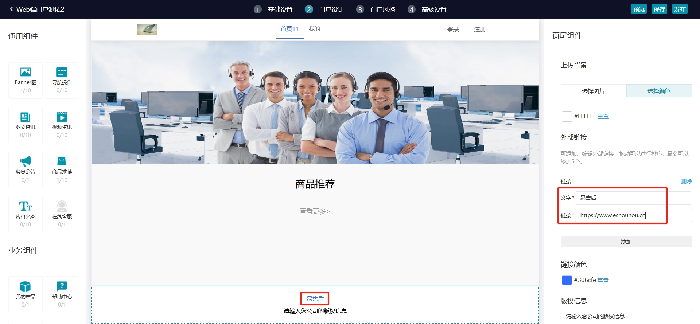
Task: Go to step 4 高级设置
Action: pos(427,9)
